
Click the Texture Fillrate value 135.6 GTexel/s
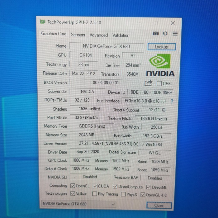tap(154, 119)
